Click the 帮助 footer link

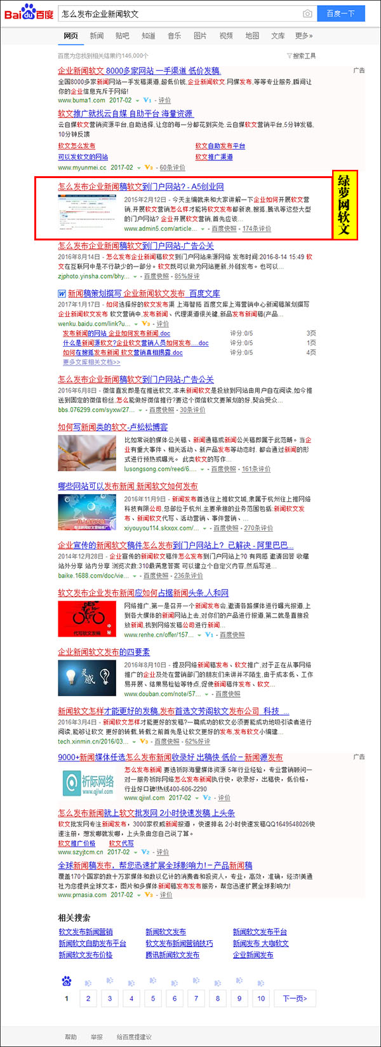coord(70,1037)
